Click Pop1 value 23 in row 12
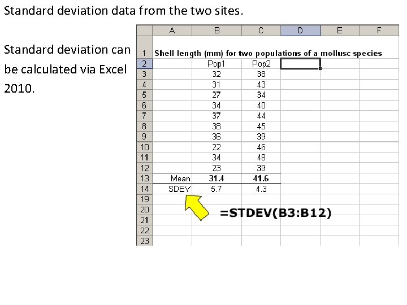Screen dimensions: 407x305 (x=217, y=168)
